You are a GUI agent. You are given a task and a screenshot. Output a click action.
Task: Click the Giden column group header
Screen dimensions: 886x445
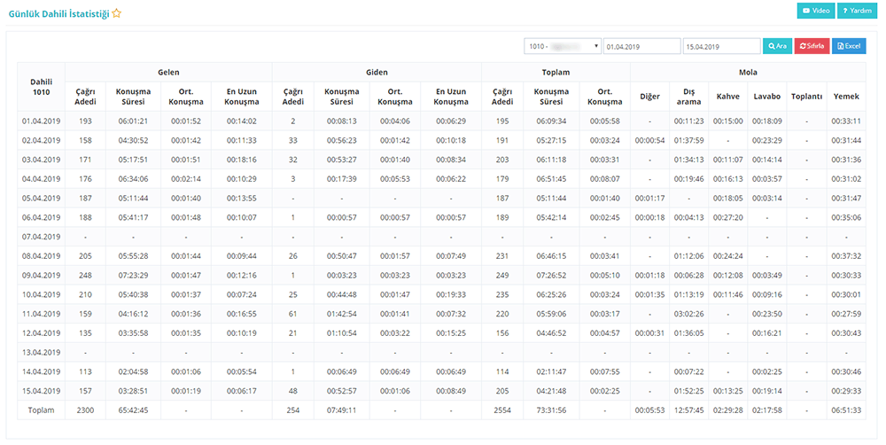coord(377,72)
